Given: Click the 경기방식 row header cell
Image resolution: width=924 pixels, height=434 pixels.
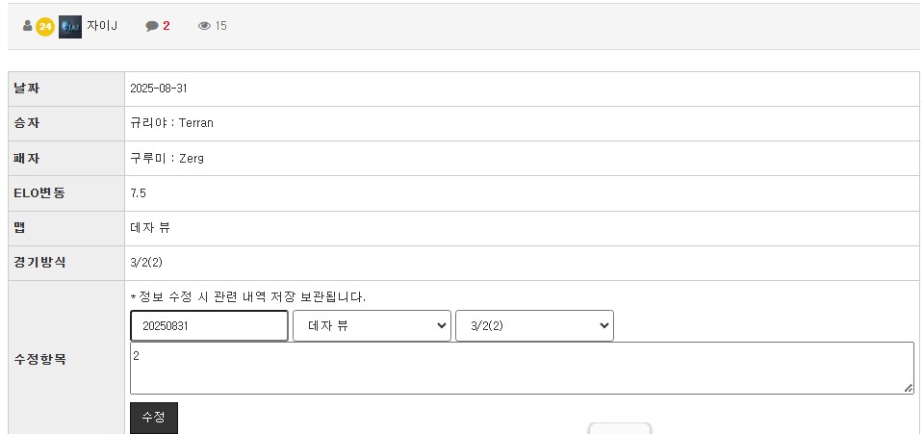Looking at the screenshot, I should click(66, 263).
